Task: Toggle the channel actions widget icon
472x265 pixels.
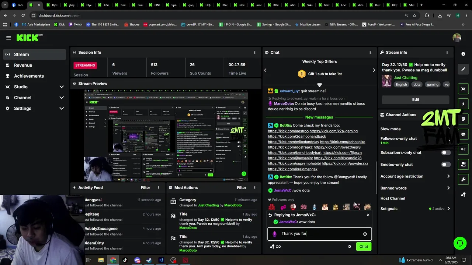Action: pos(463,164)
